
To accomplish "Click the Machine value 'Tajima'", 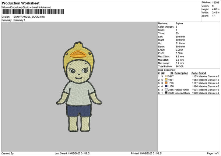I will (x=179, y=24).
